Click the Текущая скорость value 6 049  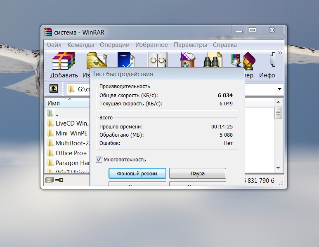pos(226,104)
